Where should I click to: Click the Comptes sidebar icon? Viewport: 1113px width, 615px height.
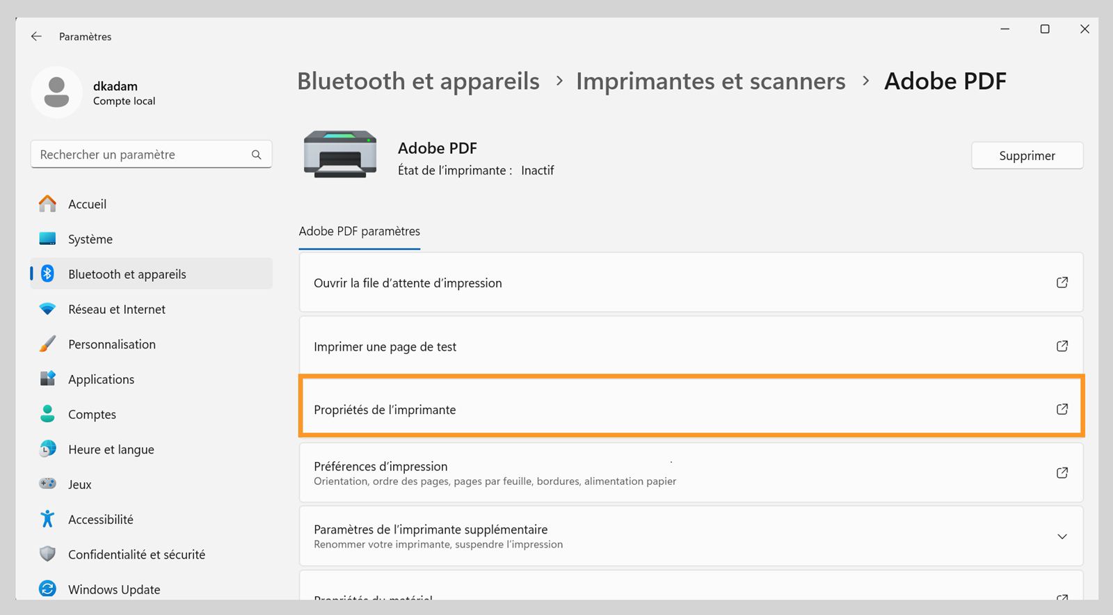click(x=47, y=414)
